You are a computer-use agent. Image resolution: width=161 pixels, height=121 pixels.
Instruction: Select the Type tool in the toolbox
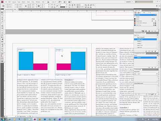[2, 19]
